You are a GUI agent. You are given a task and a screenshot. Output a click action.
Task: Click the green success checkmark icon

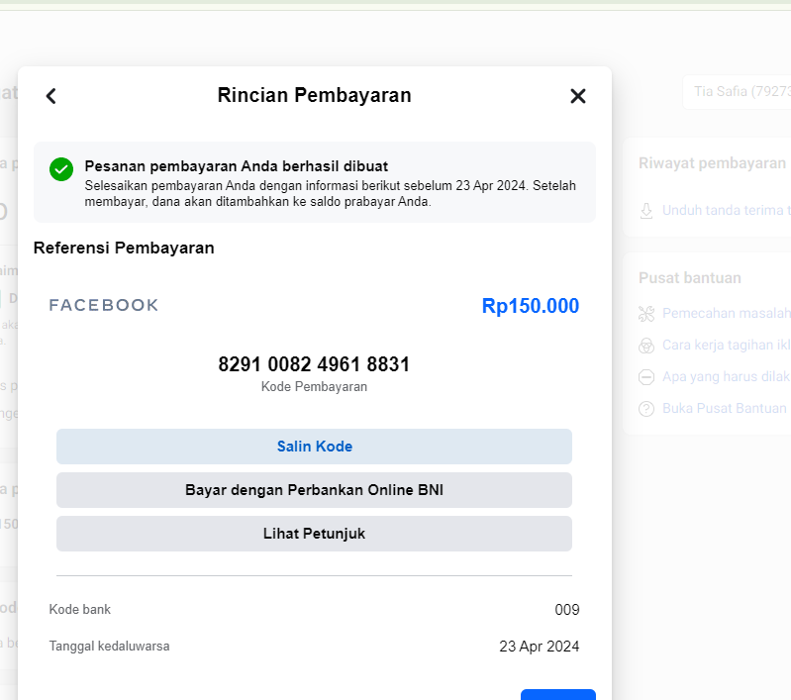coord(61,169)
